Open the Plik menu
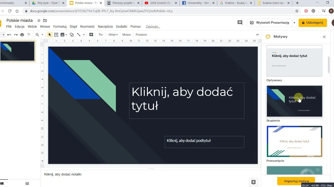This screenshot has width=334, height=187. 9,26
